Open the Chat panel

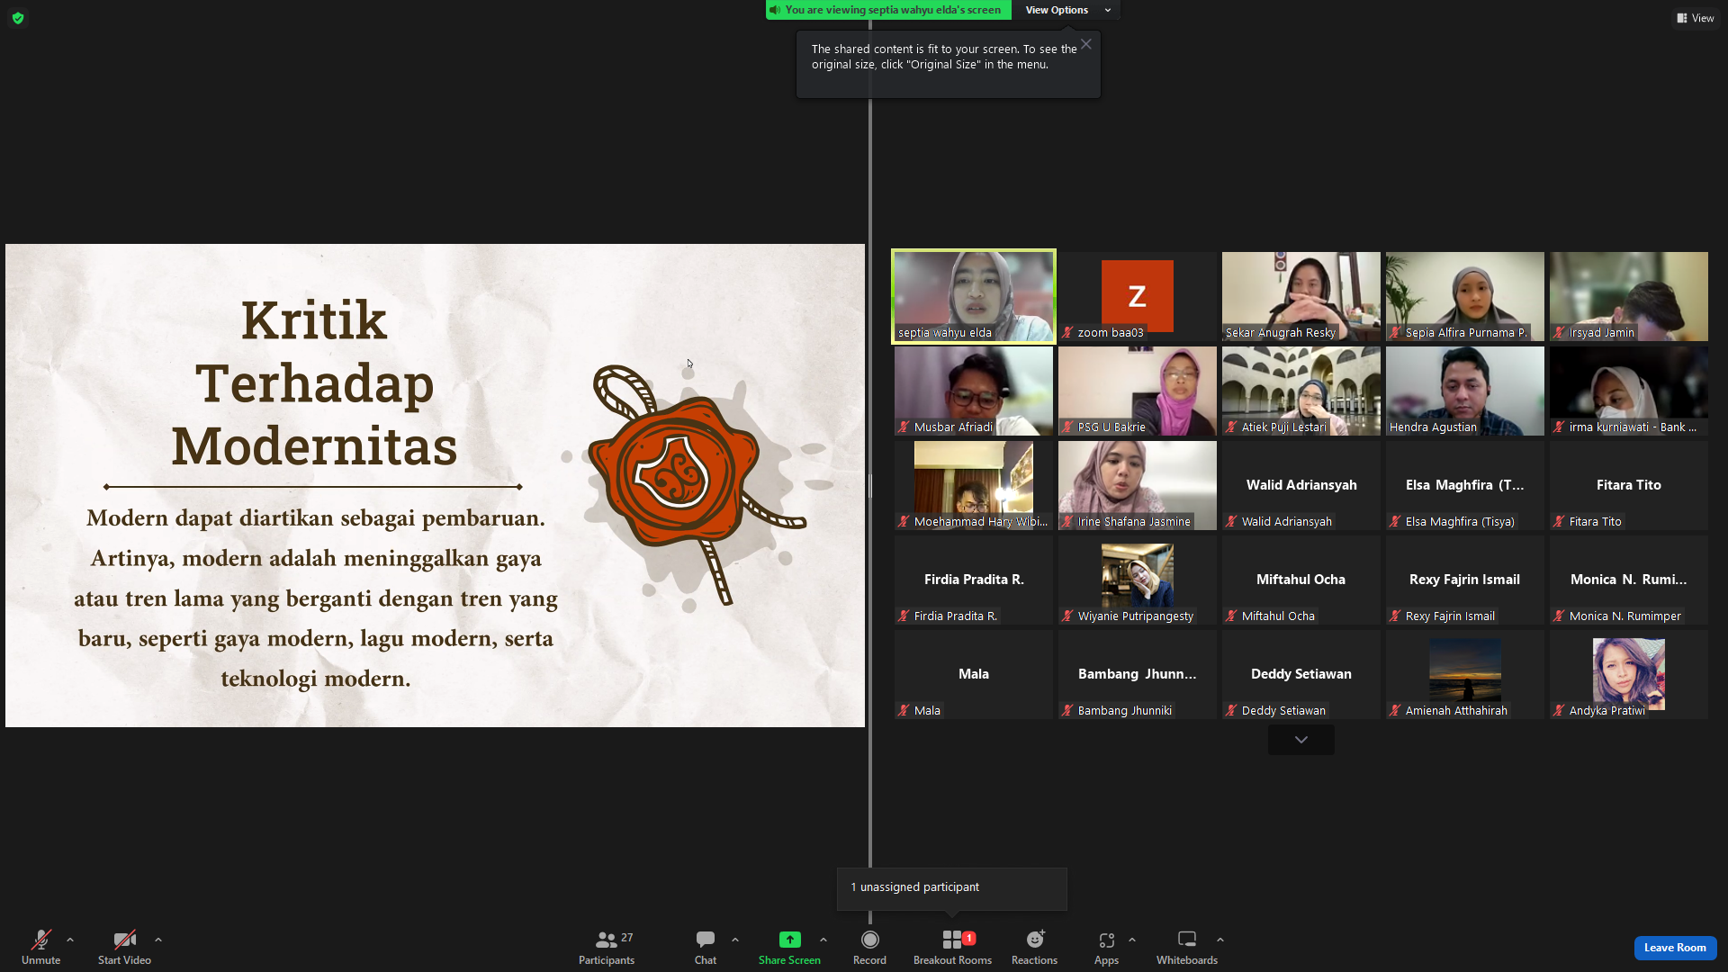pos(706,947)
